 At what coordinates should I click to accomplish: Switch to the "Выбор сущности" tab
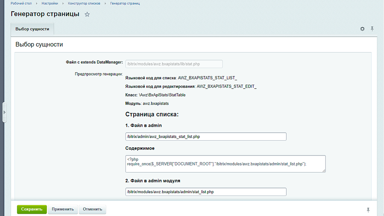click(x=32, y=28)
